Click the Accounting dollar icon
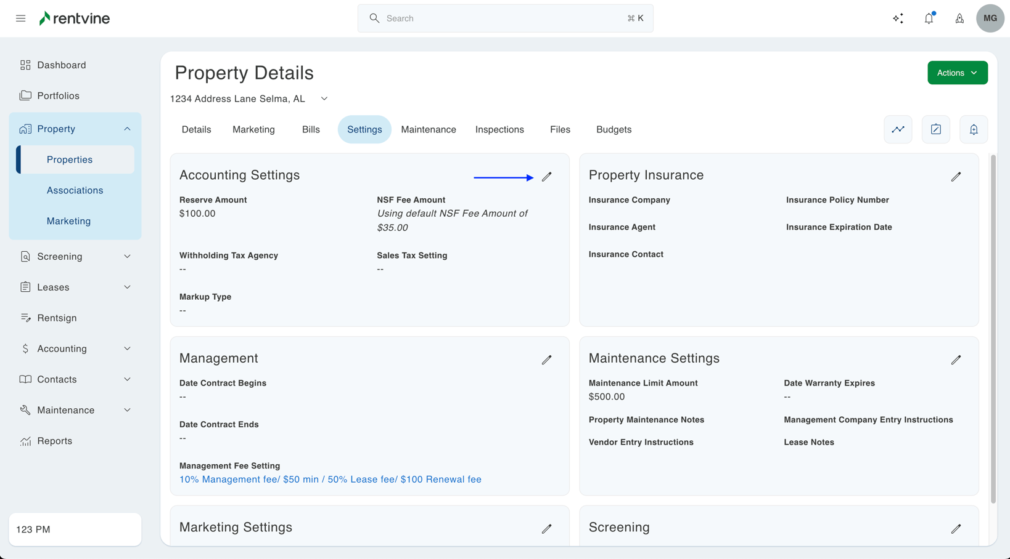Screen dimensions: 1010x559 click(25, 349)
